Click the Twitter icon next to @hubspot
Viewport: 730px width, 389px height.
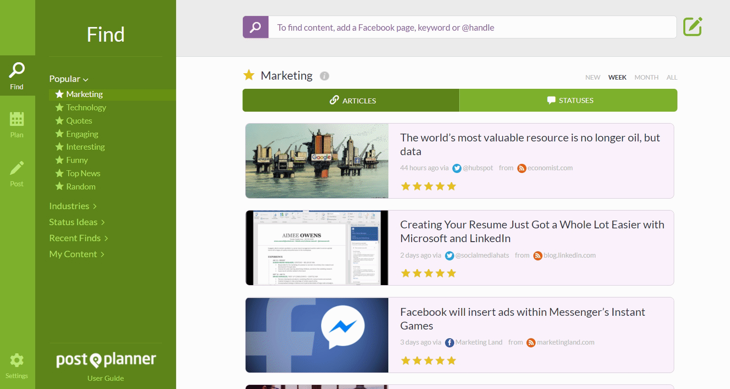click(x=456, y=168)
